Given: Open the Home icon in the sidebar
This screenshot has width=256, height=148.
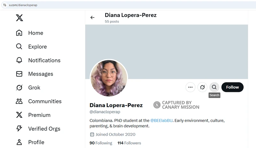Looking at the screenshot, I should tap(19, 33).
